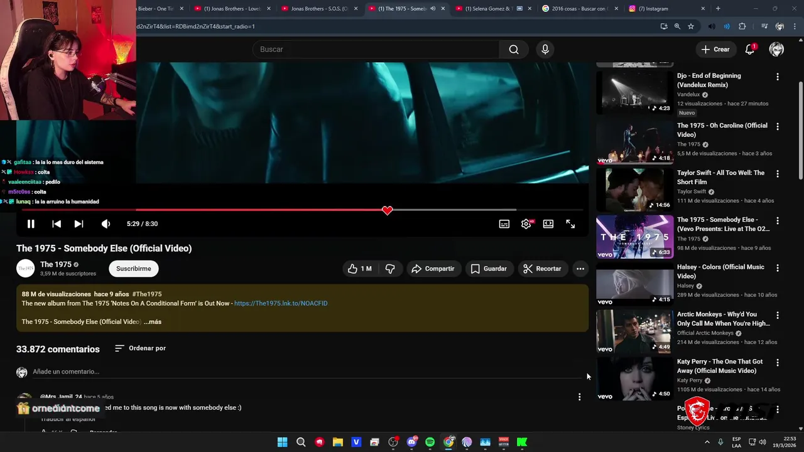
Task: Open the YouTube account avatar menu
Action: (x=776, y=49)
